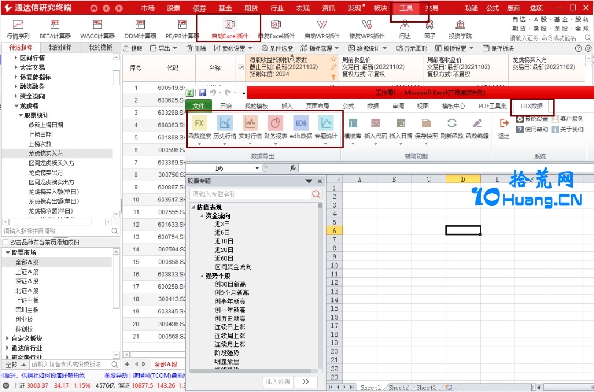The width and height of the screenshot is (594, 392).
Task: Select 近10日 under 资金流向
Action: (224, 241)
